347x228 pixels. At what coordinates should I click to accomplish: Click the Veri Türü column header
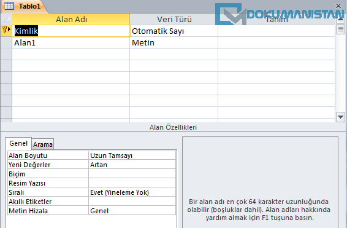click(174, 19)
